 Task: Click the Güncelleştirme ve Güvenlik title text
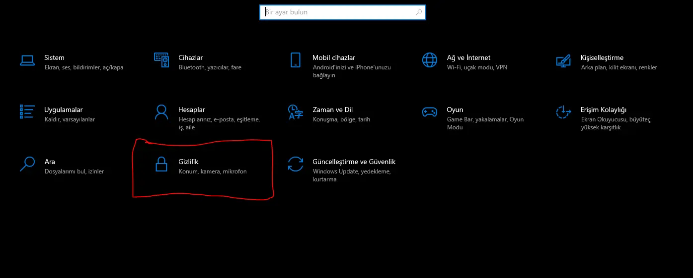(354, 162)
